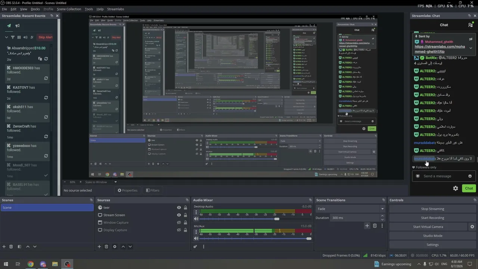Open Virtual Camera settings gear
The height and width of the screenshot is (269, 478).
(472, 227)
